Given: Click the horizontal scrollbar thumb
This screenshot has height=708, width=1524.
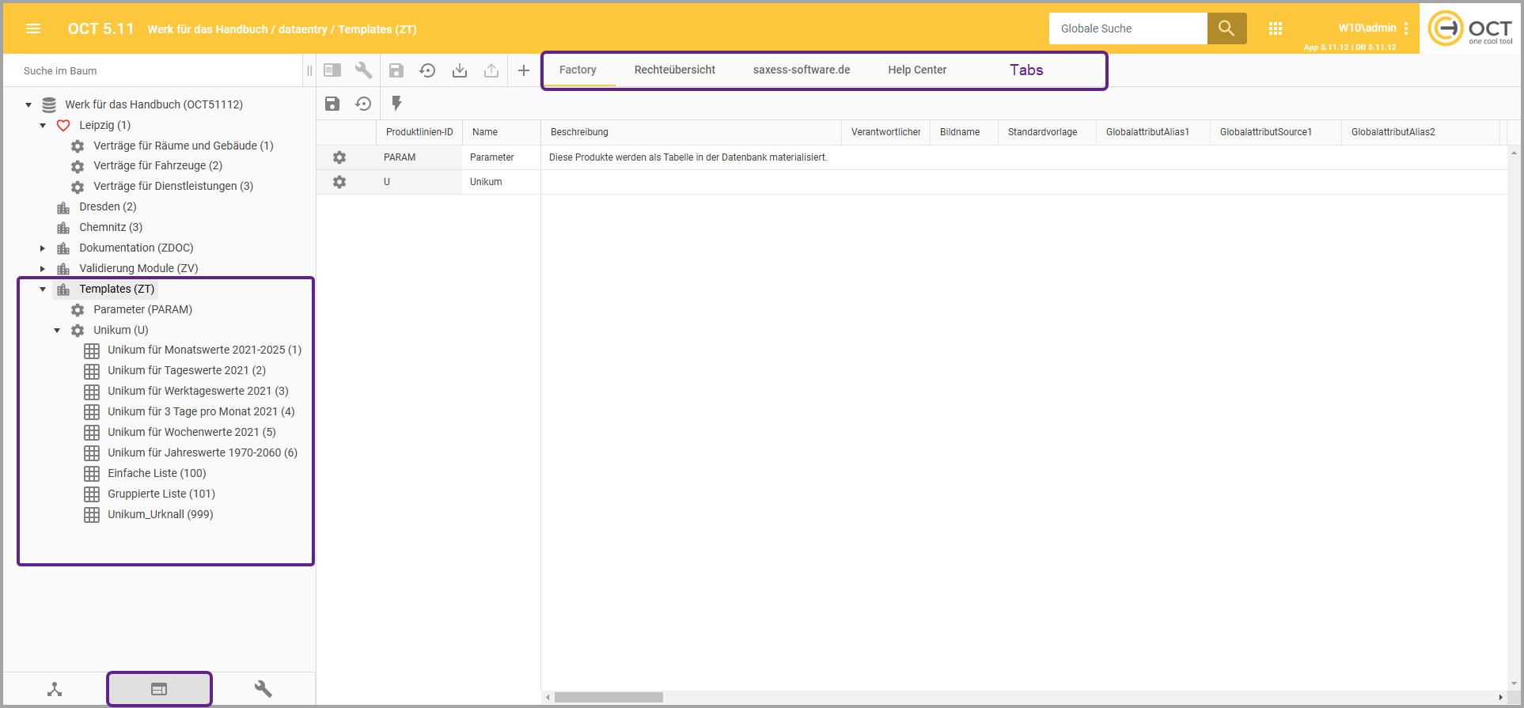Looking at the screenshot, I should click(x=608, y=697).
